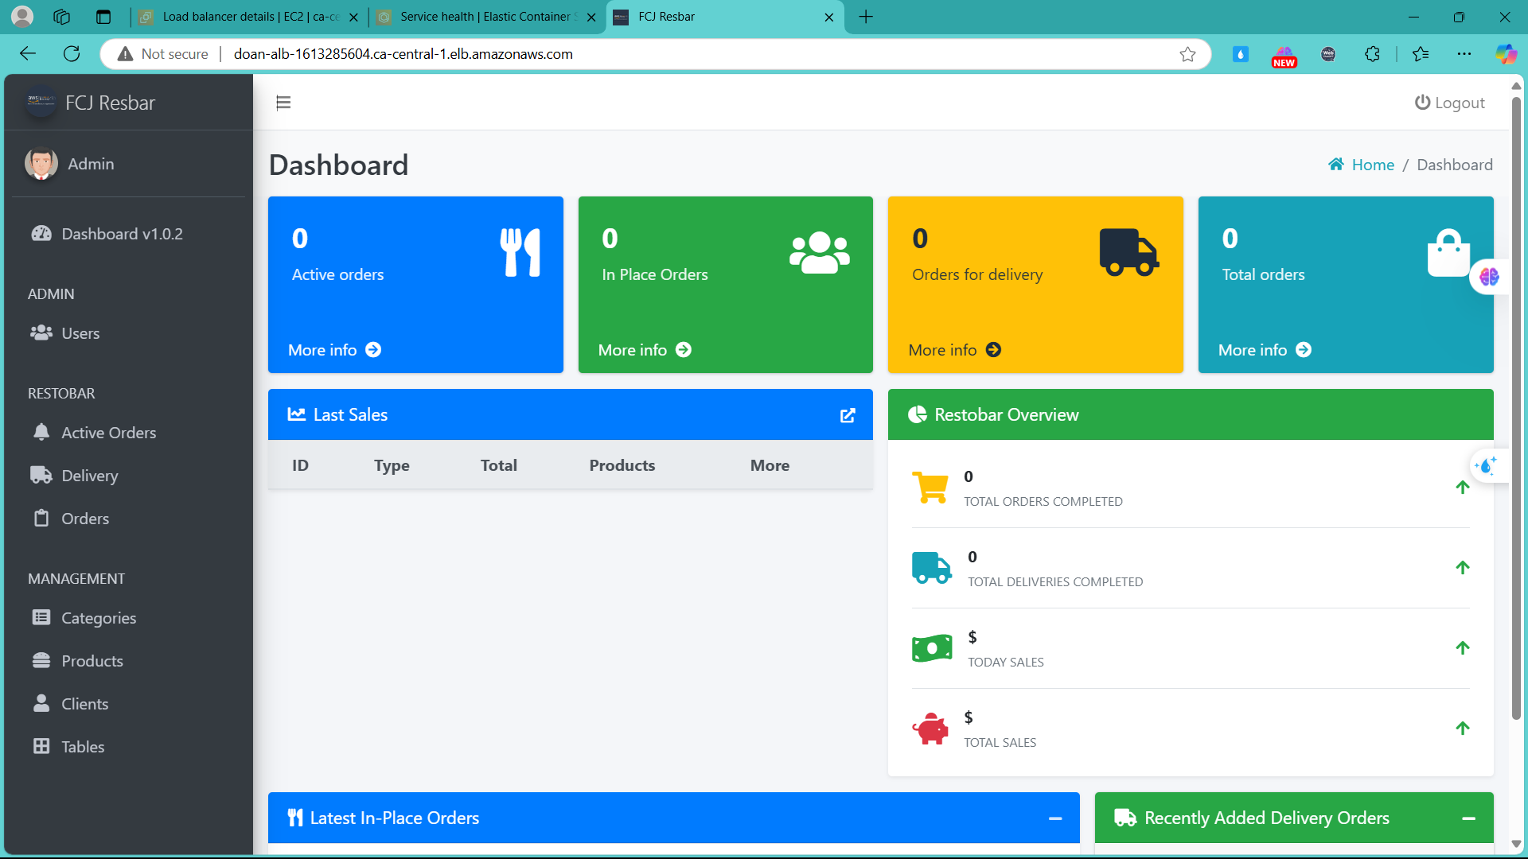Click the up arrow beside Total Deliveries Completed

click(1463, 568)
